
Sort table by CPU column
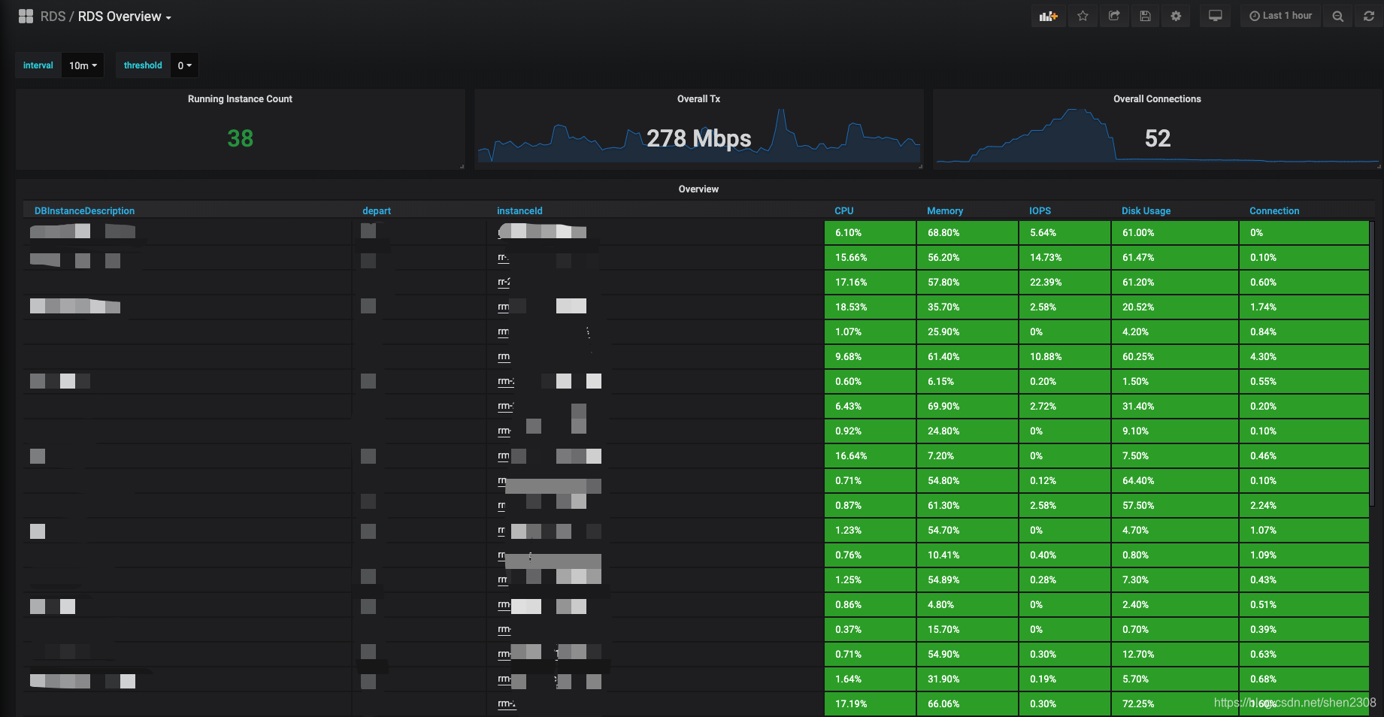843,210
